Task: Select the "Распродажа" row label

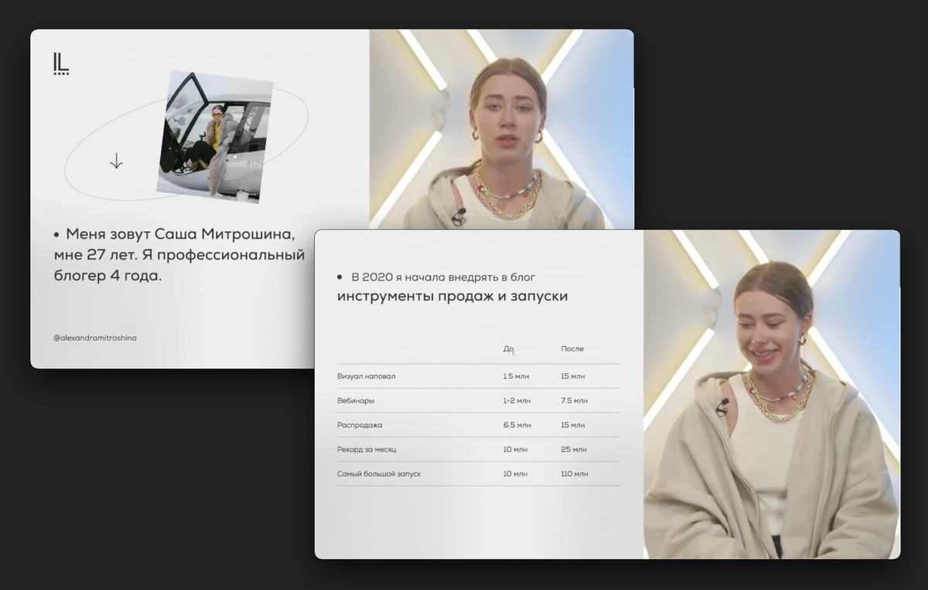Action: 360,425
